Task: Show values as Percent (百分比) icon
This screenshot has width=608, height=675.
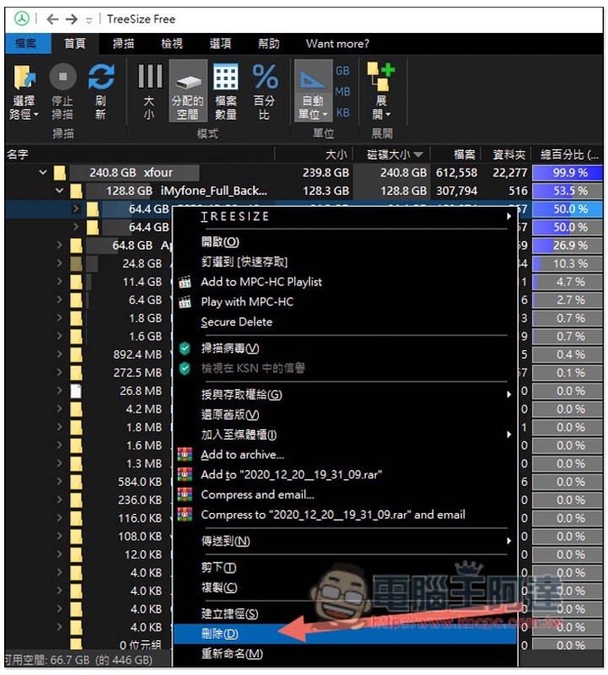Action: [265, 77]
